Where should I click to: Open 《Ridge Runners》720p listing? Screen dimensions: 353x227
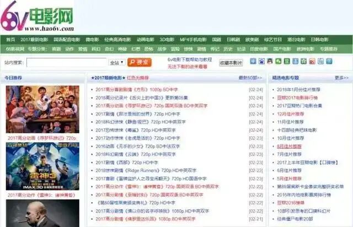point(146,171)
